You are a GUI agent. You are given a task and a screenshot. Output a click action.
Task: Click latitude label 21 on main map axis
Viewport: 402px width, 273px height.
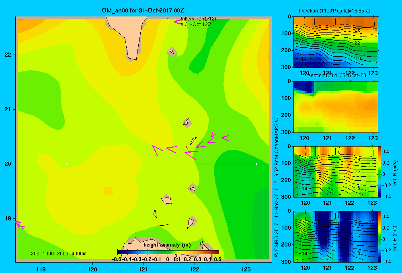[8, 109]
